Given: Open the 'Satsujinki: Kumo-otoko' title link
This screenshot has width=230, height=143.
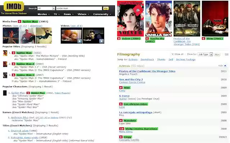Looking at the screenshot, I should click(25, 138).
